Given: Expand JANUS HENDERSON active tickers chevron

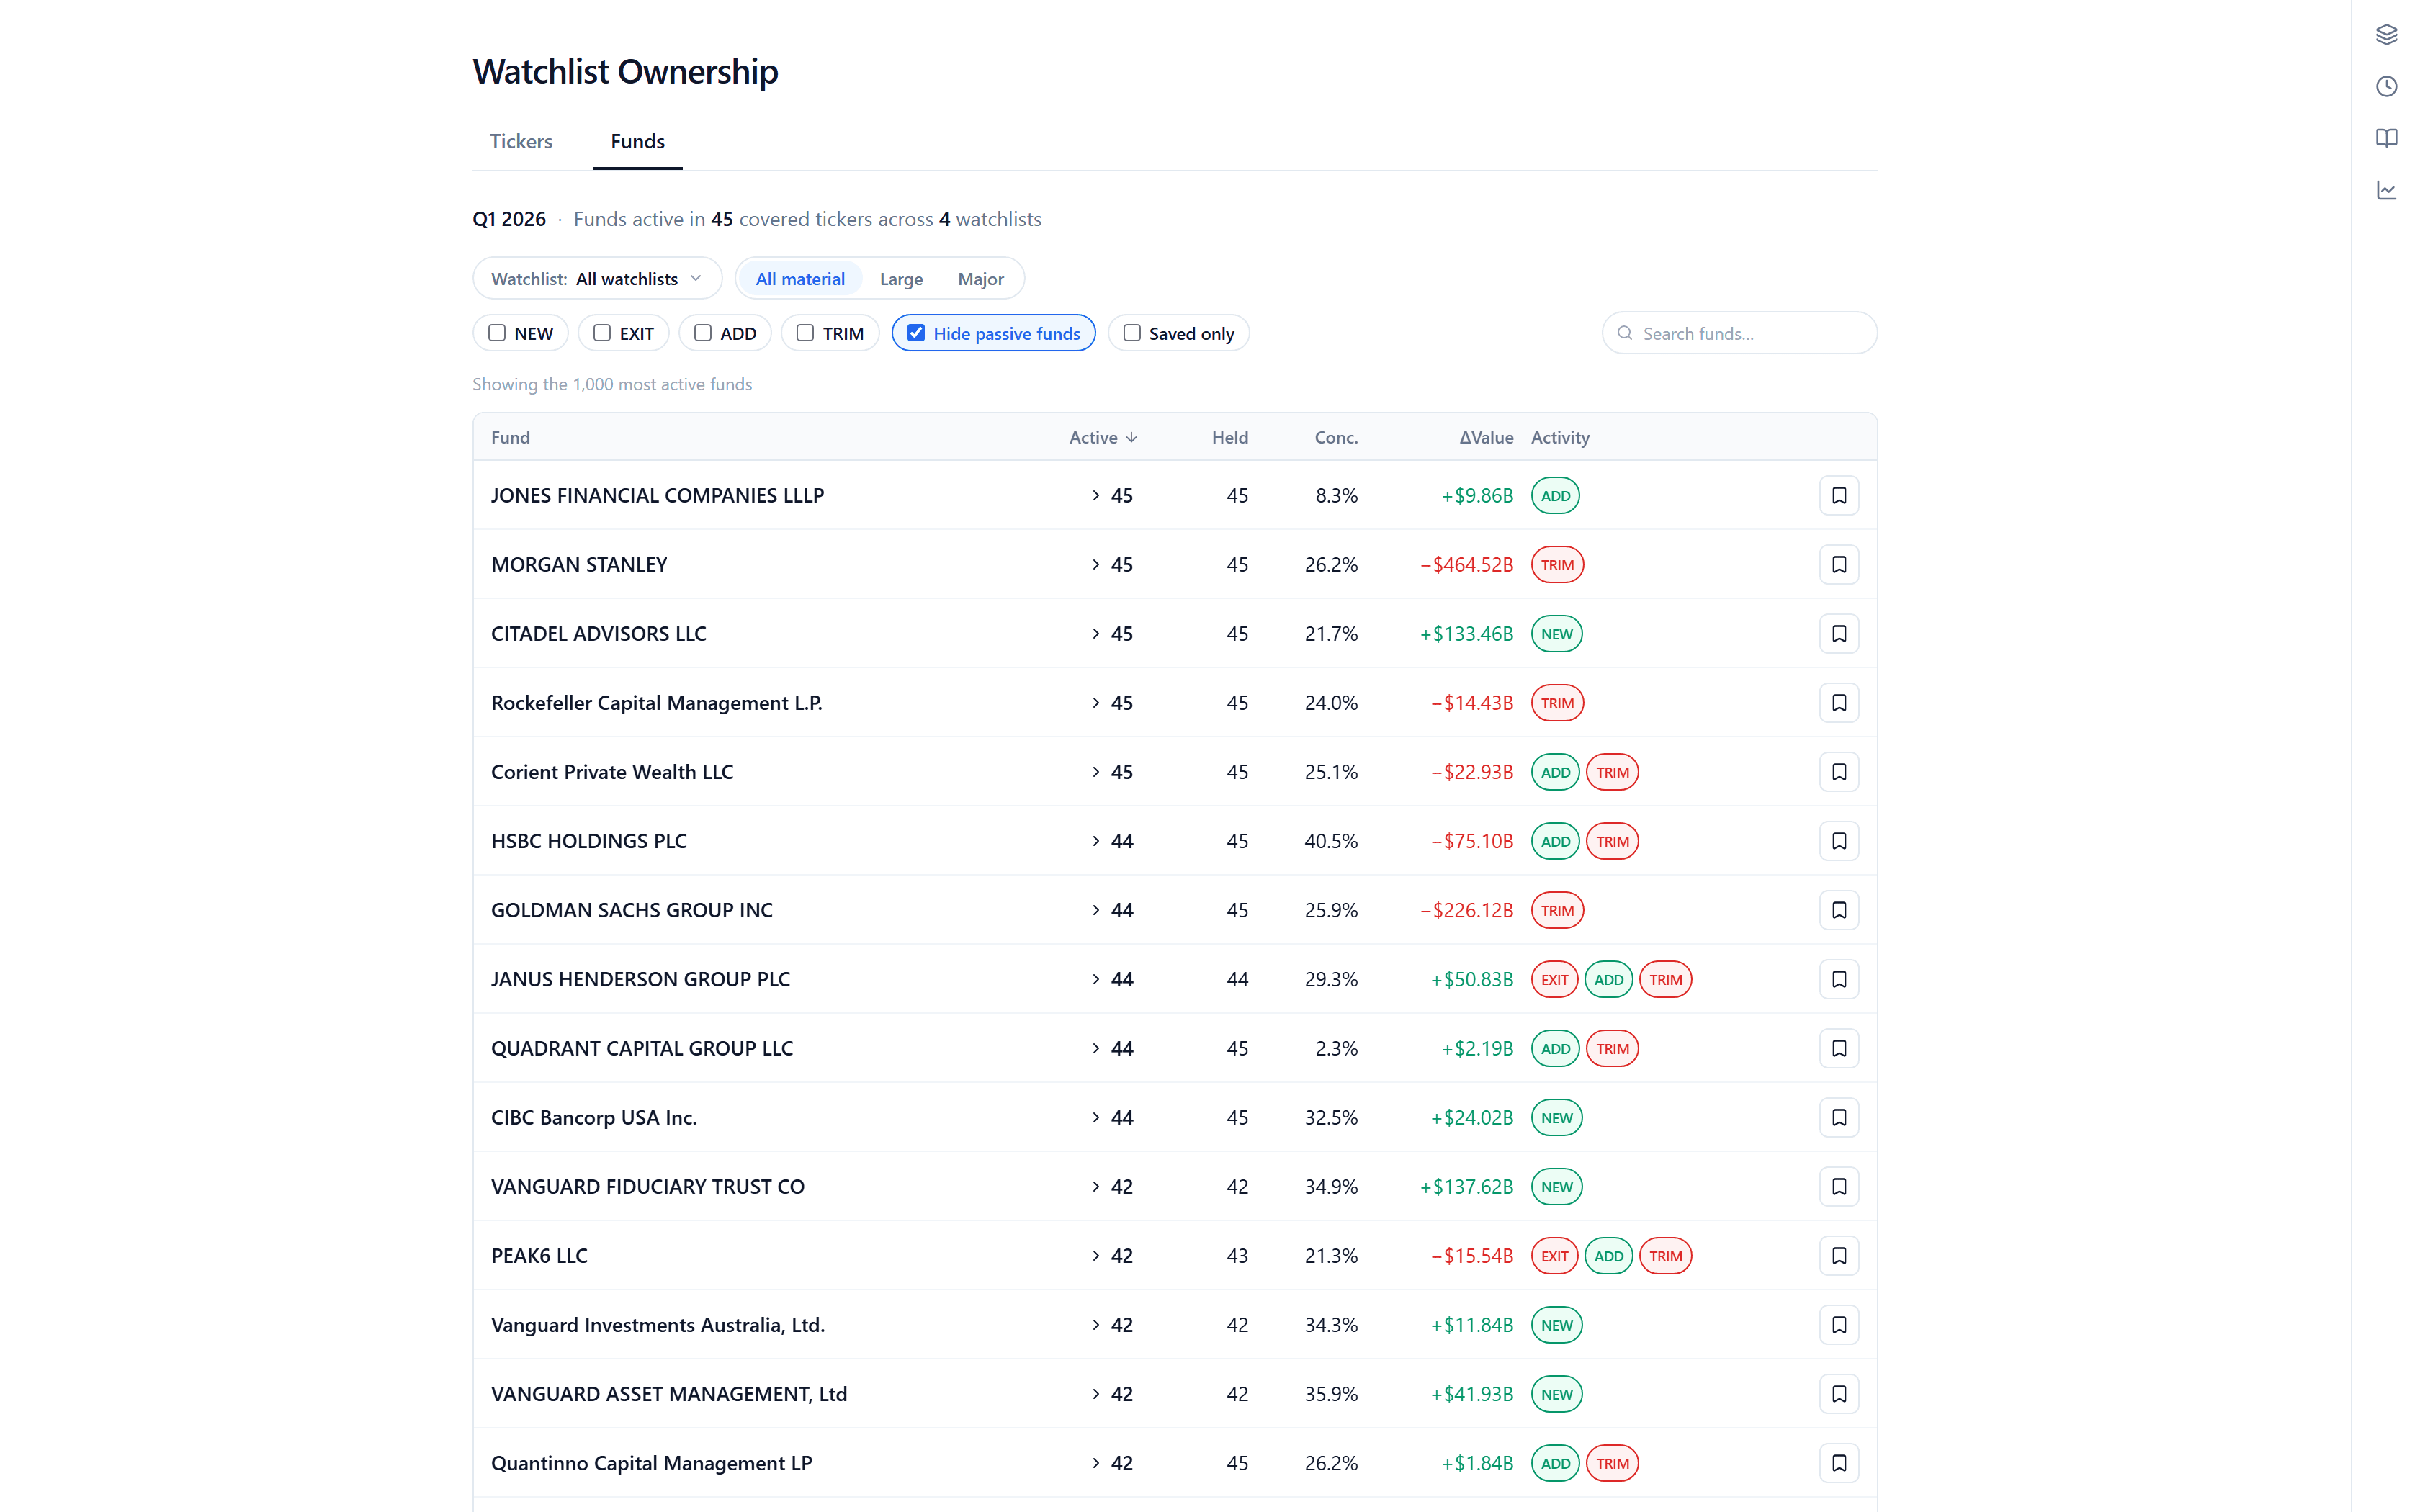Looking at the screenshot, I should click(x=1096, y=979).
